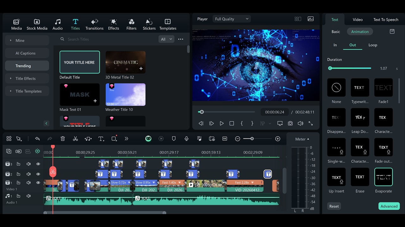Enter fullscreen preview with the expand icon
Screen dimensions: 405x227
coord(311,124)
